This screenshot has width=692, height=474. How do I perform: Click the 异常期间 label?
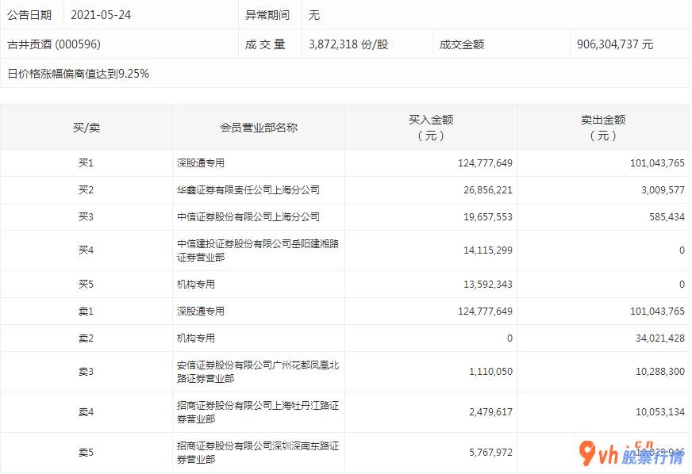pyautogui.click(x=267, y=15)
